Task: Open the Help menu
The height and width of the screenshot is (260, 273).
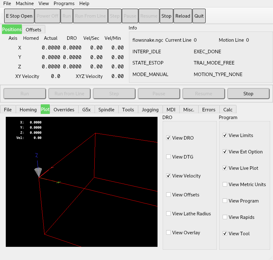Action: pyautogui.click(x=84, y=4)
